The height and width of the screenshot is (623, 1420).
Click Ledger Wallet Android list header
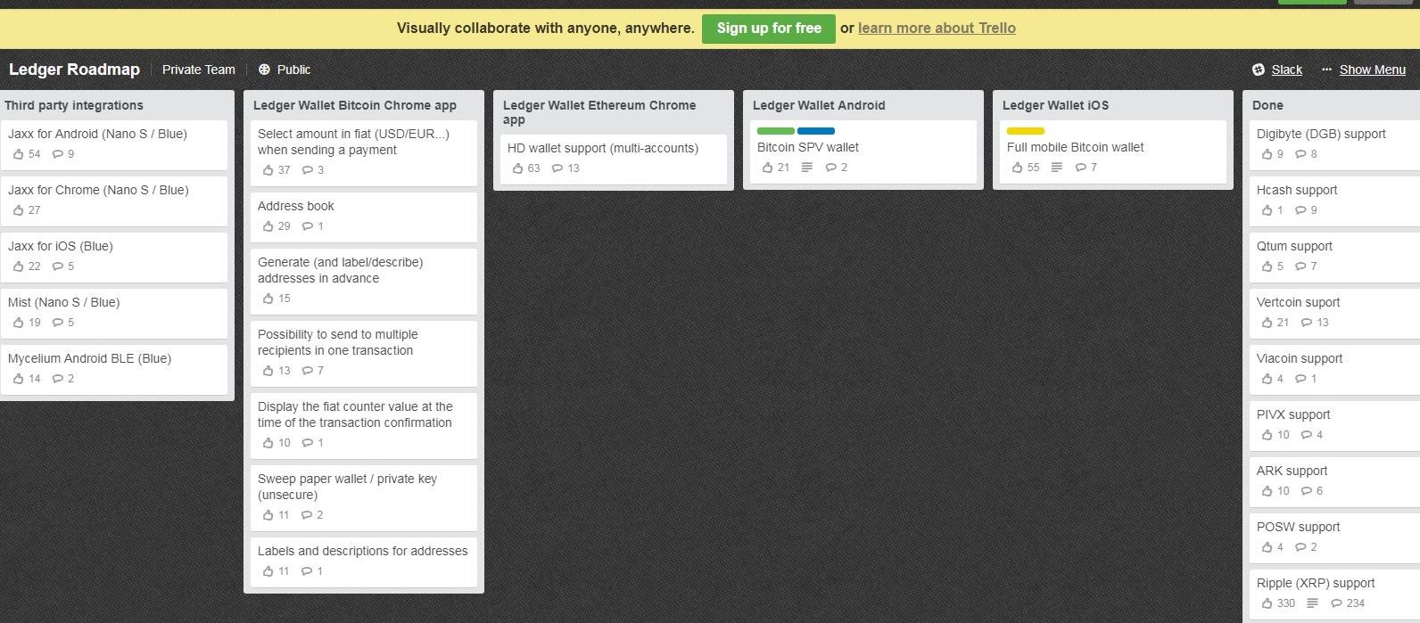pos(819,105)
